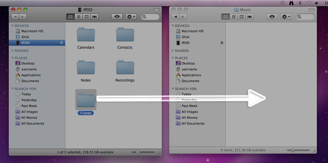Open the Action gear menu in IPOD window

tap(131, 17)
